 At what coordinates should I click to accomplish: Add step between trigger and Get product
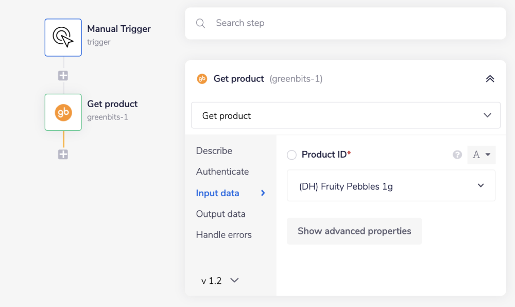63,76
